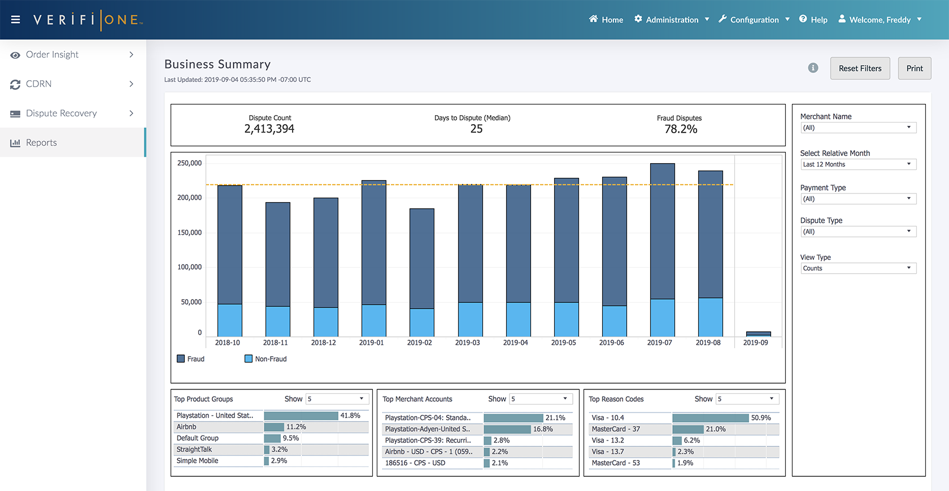Click the info icon beside Reset Filters
The width and height of the screenshot is (949, 491).
813,68
